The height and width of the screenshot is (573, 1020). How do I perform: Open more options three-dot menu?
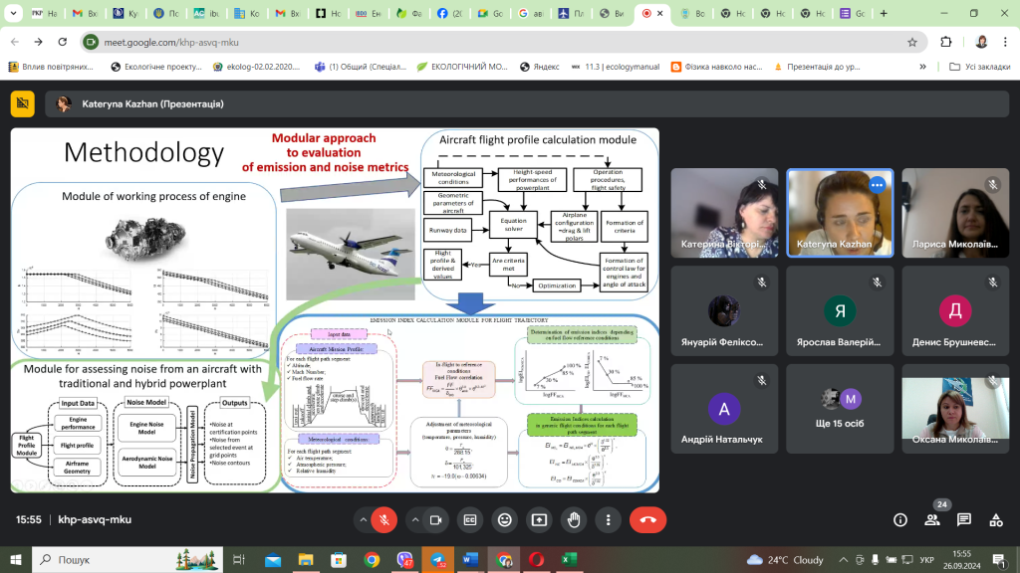[608, 519]
